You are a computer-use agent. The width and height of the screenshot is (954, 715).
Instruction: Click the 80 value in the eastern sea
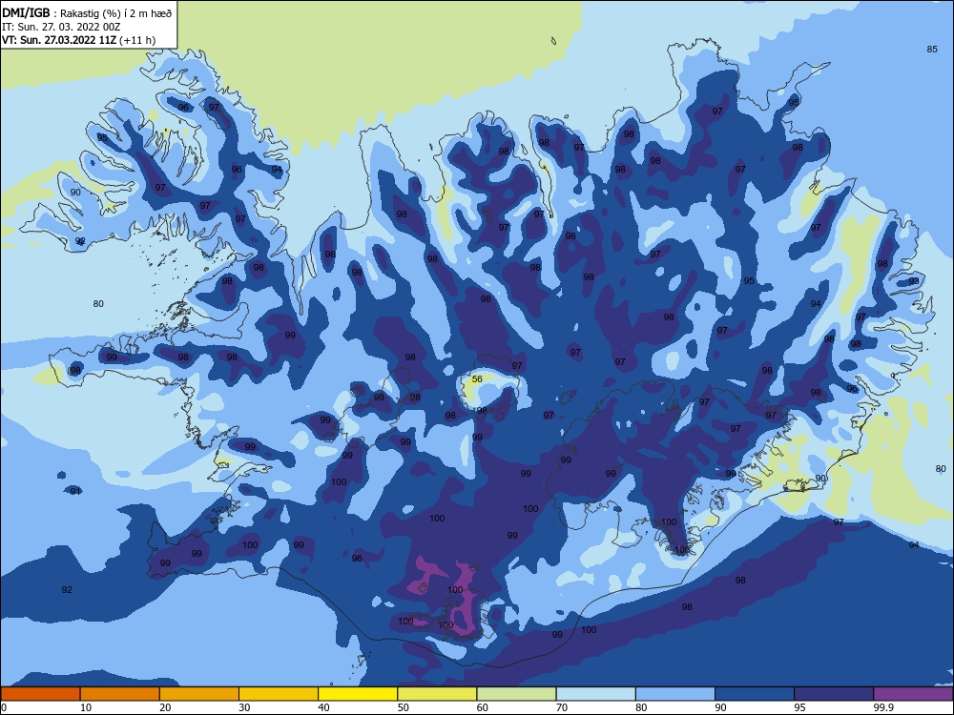[x=941, y=468]
